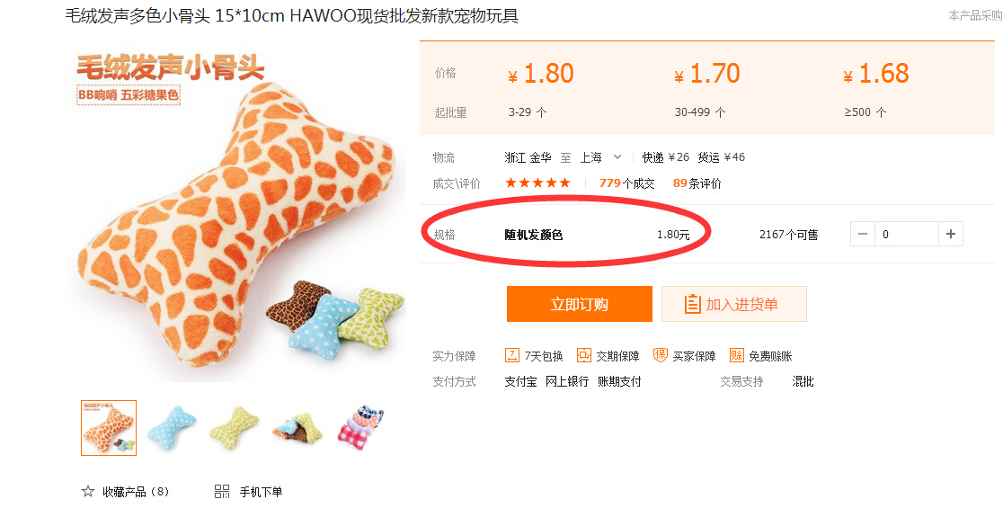The height and width of the screenshot is (517, 1003).
Task: Click the 立即订购 button
Action: (580, 304)
